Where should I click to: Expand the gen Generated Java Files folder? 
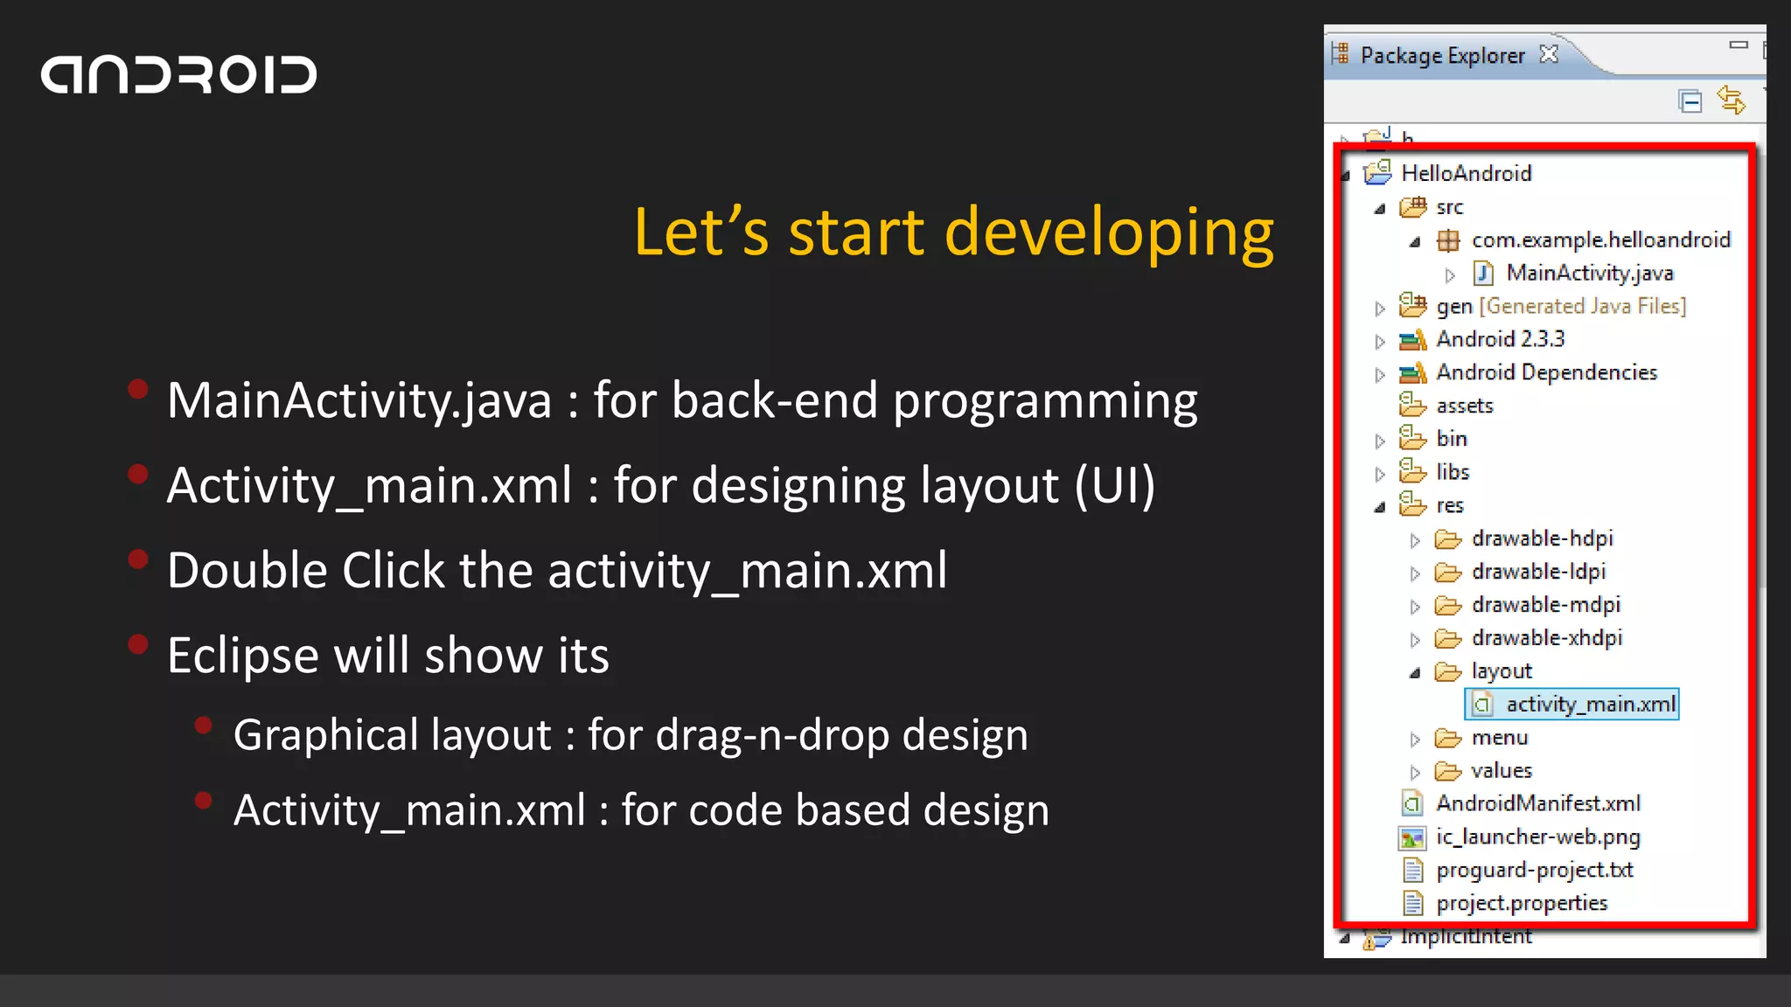point(1380,308)
